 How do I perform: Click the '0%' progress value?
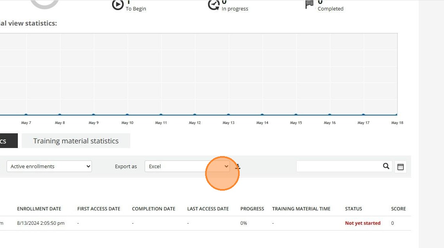pos(244,223)
